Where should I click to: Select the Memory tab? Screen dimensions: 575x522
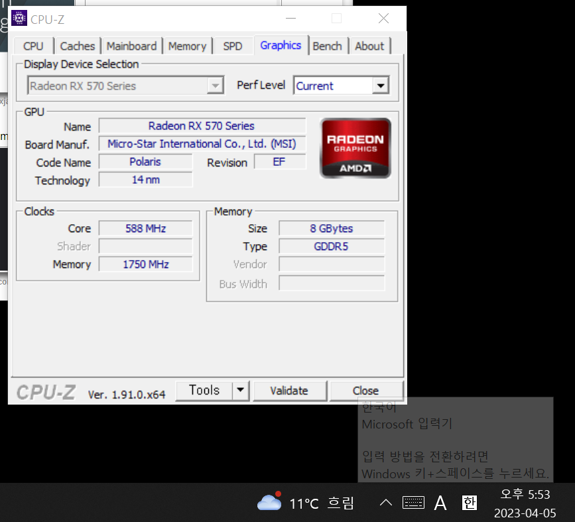pos(188,46)
